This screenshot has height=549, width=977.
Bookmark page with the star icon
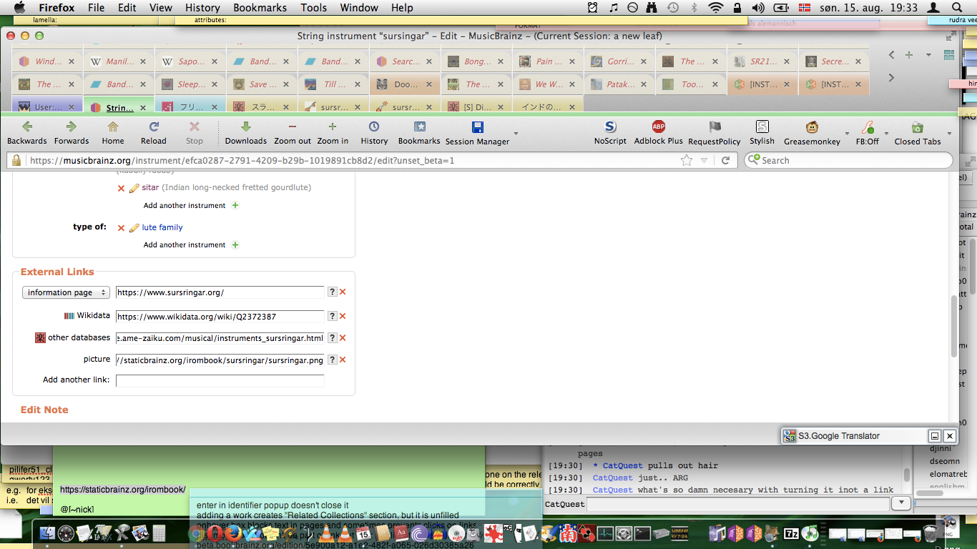[687, 160]
